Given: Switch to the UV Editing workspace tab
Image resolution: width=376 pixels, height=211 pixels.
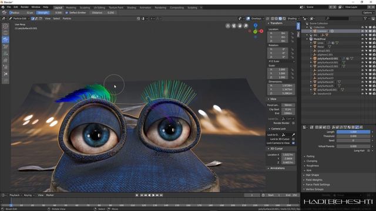Looking at the screenshot, I should click(x=99, y=8).
